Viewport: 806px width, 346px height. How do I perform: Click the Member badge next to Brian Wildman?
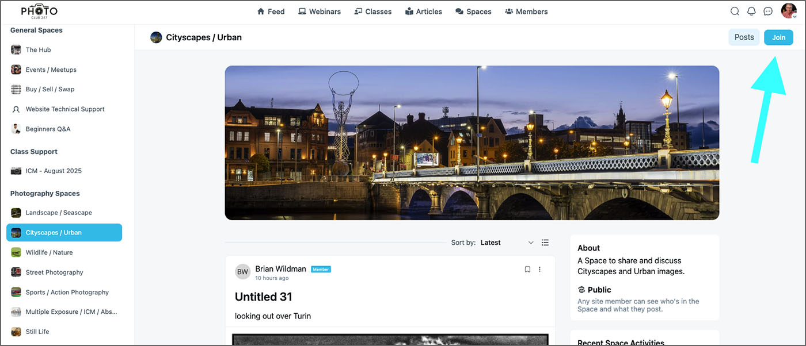pyautogui.click(x=321, y=269)
